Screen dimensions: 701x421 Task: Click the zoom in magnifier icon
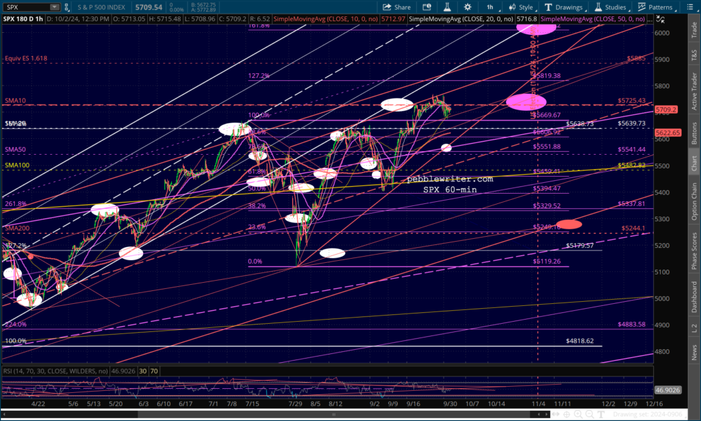click(578, 414)
